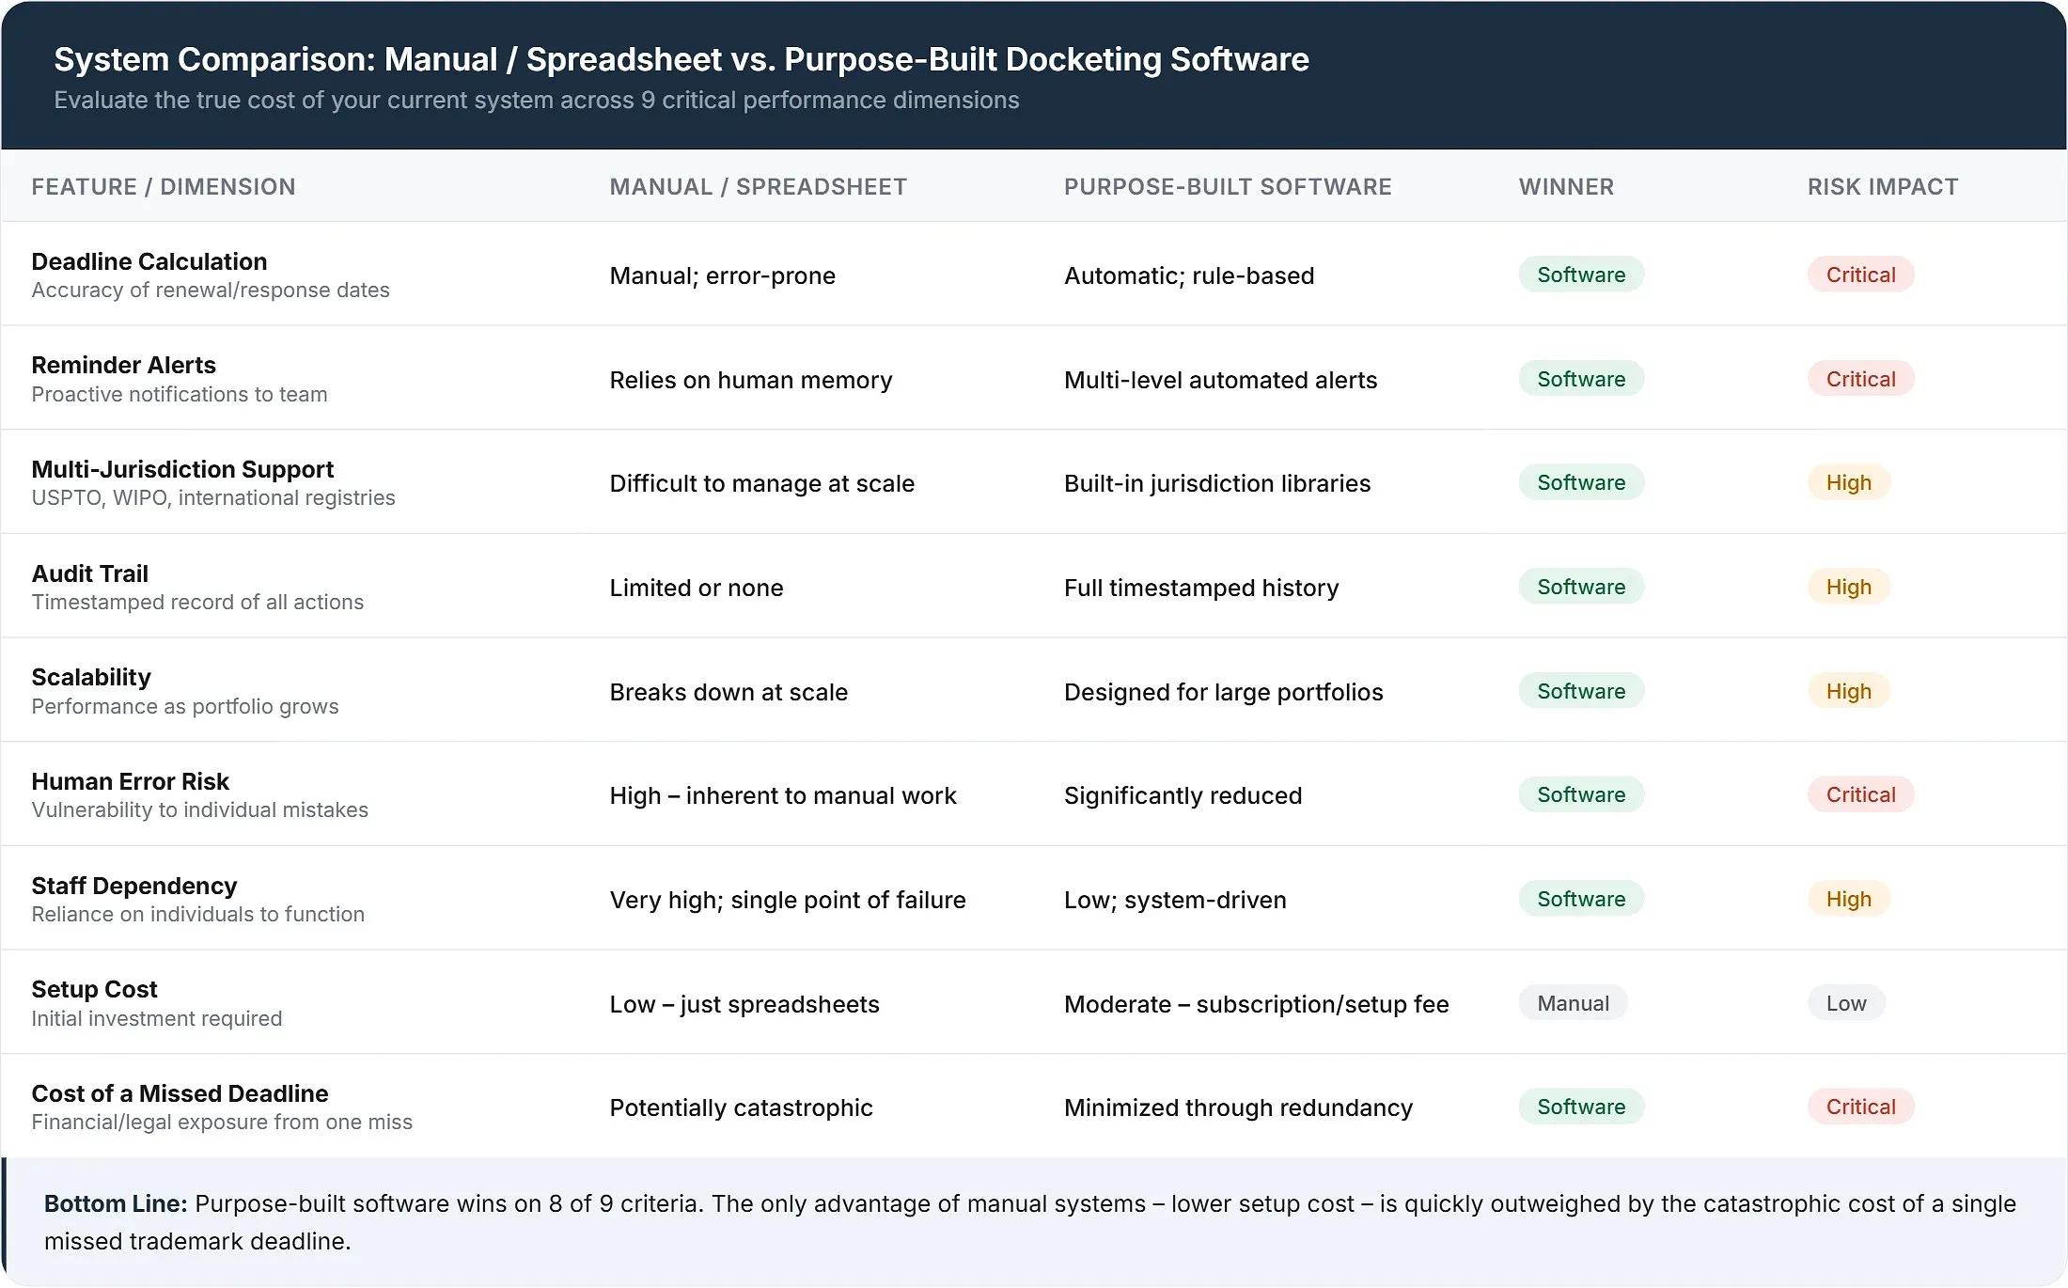Click the Manual badge in Setup Cost row
2068x1288 pixels.
pyautogui.click(x=1573, y=1003)
